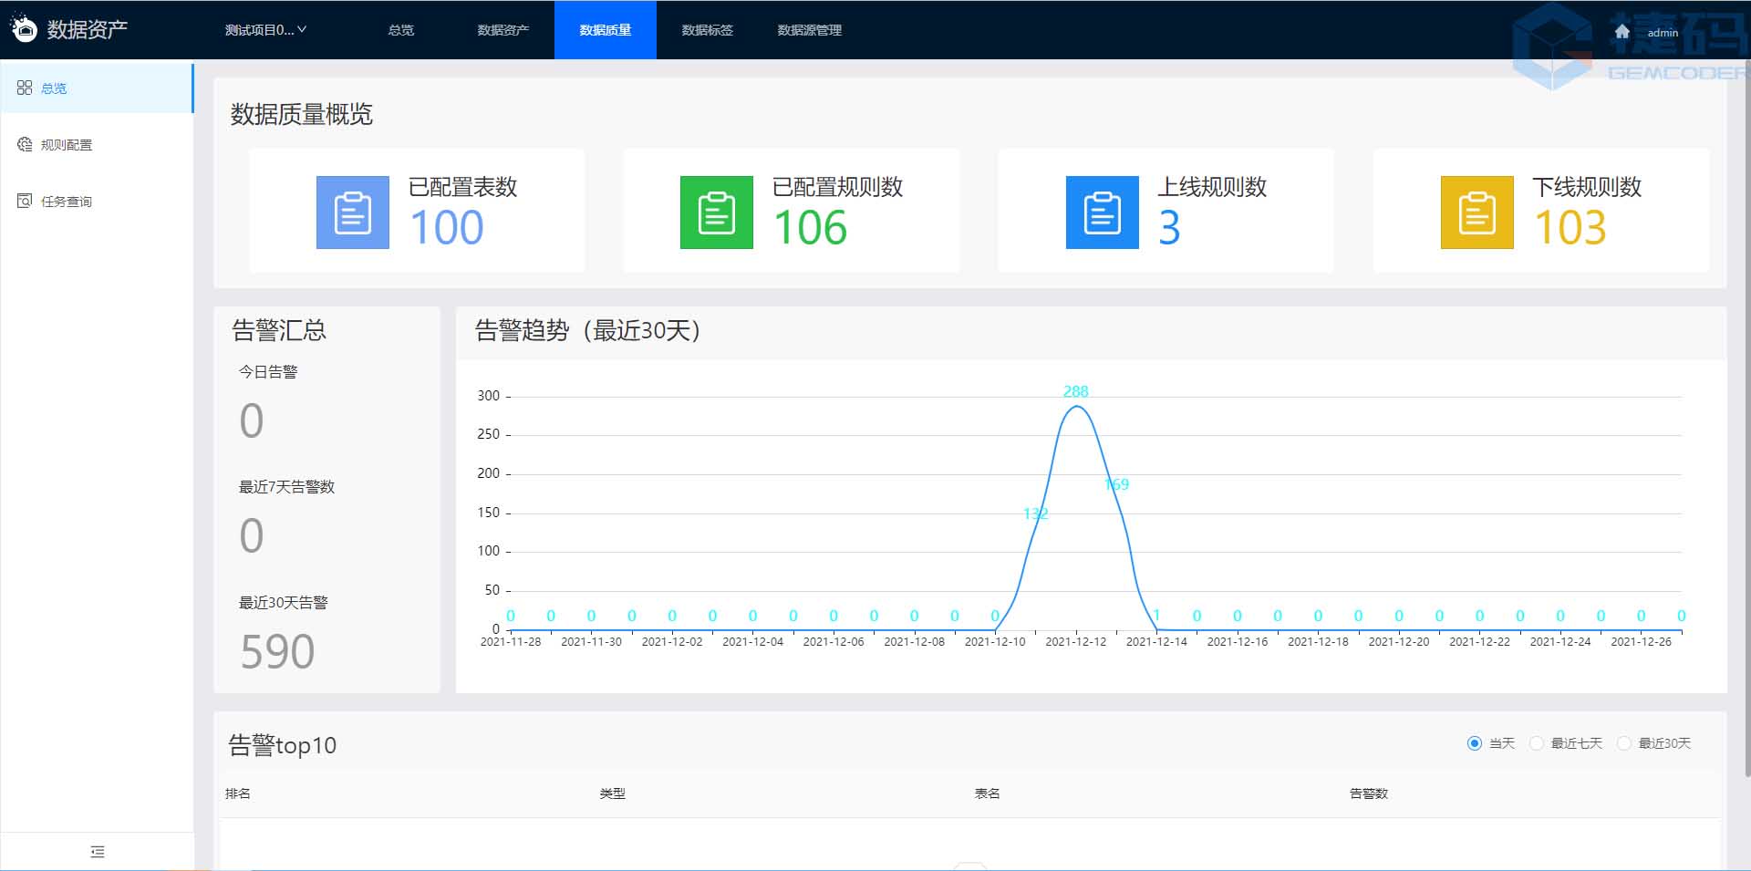Click the page vertical scrollbar
This screenshot has width=1751, height=871.
click(1746, 420)
